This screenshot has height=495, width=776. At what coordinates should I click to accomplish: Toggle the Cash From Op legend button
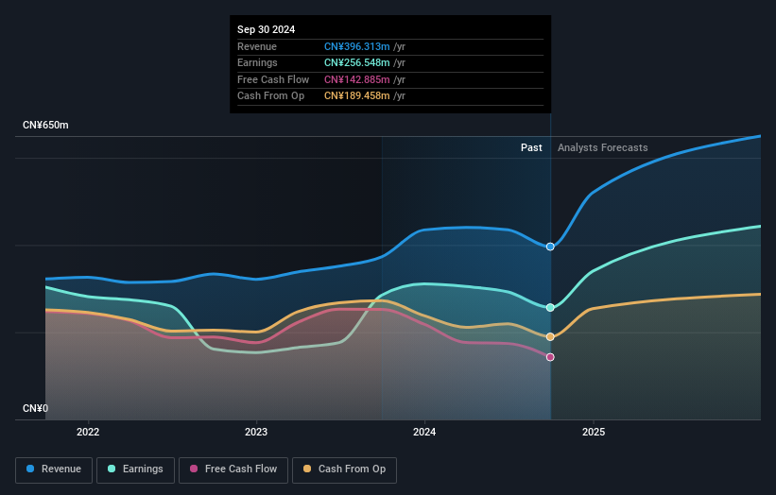click(344, 469)
